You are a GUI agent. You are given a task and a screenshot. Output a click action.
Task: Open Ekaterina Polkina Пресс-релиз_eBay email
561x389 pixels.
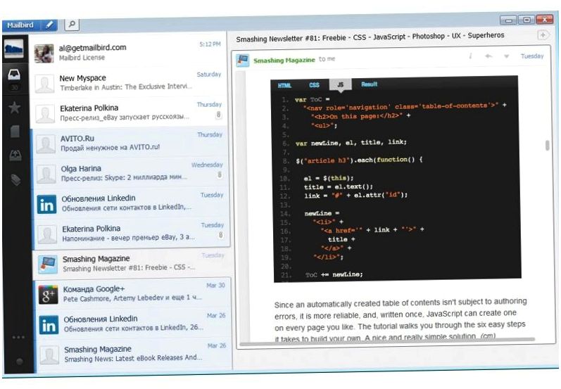pyautogui.click(x=129, y=113)
